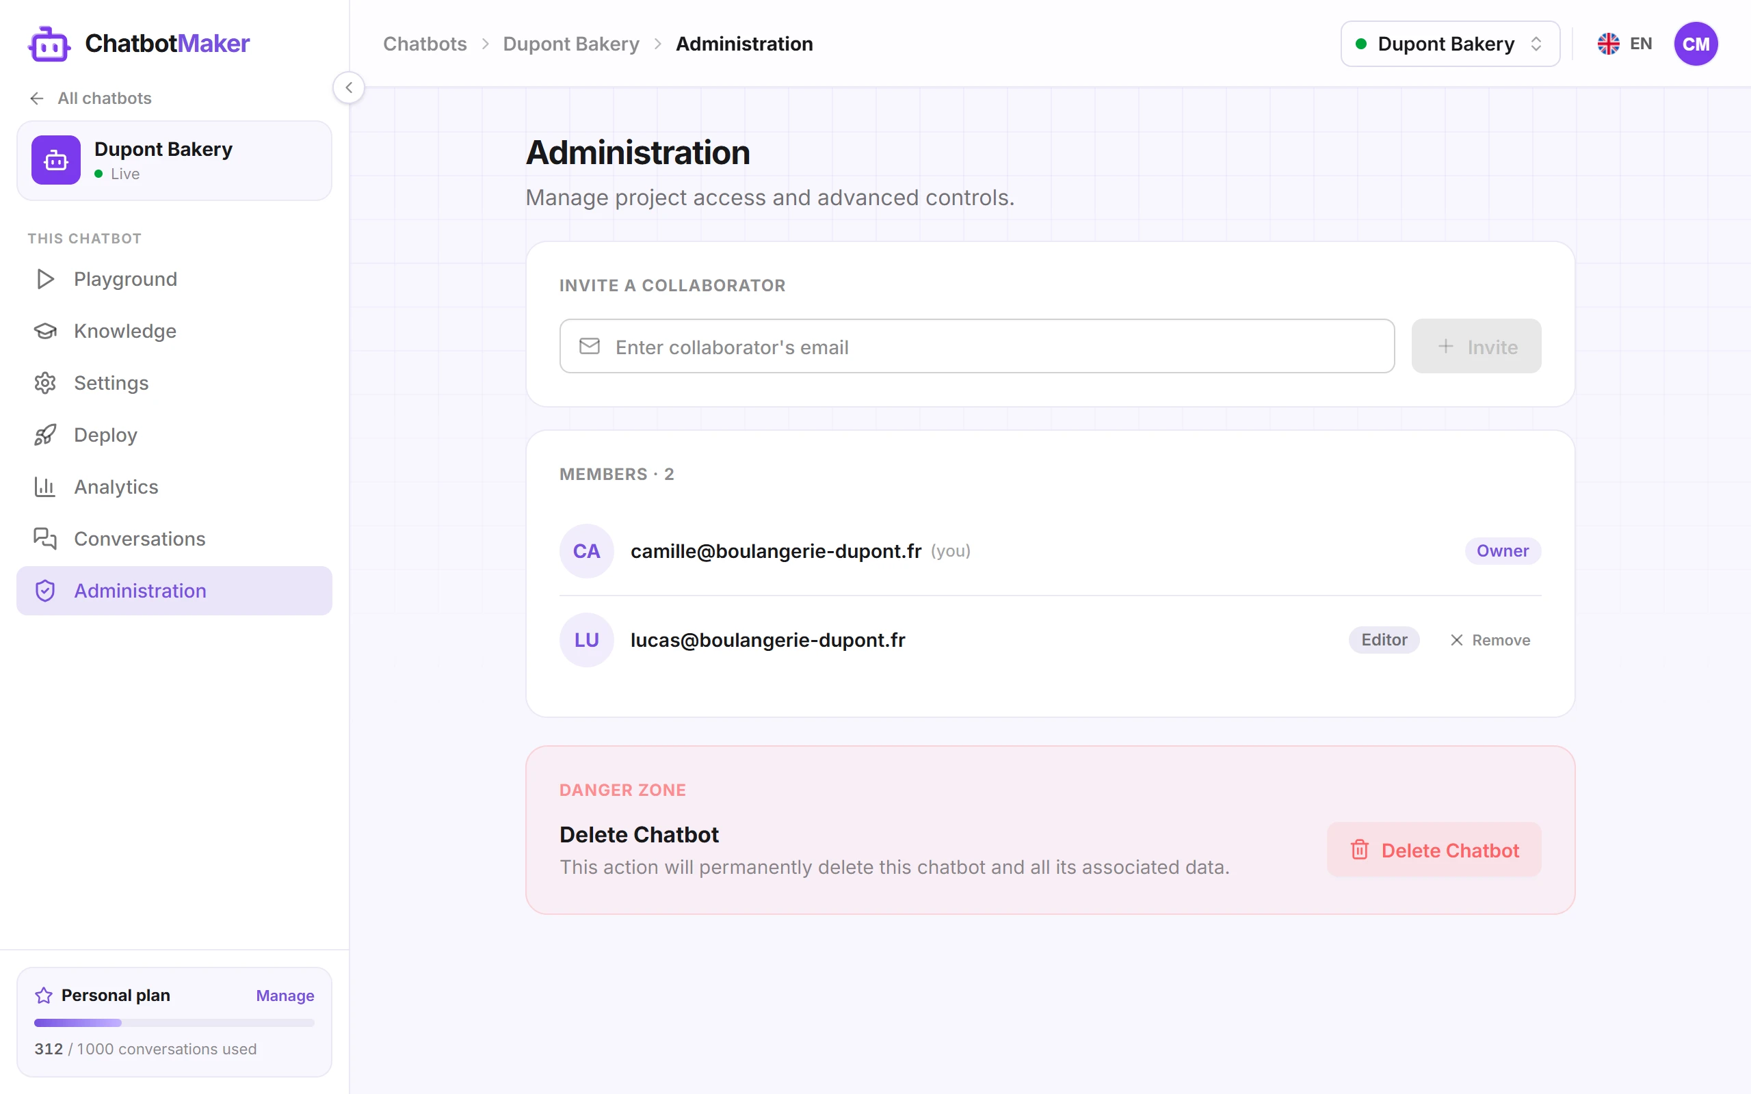This screenshot has width=1751, height=1094.
Task: Click the Knowledge graduation cap icon
Action: coord(45,331)
